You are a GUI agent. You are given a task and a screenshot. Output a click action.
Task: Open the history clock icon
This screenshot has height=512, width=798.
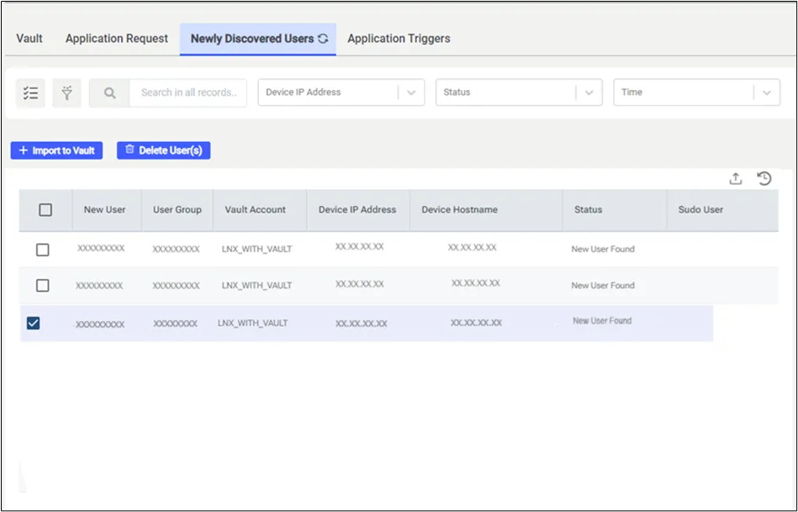click(x=764, y=178)
